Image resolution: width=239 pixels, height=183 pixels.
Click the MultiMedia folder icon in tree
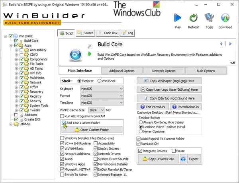(x=26, y=78)
